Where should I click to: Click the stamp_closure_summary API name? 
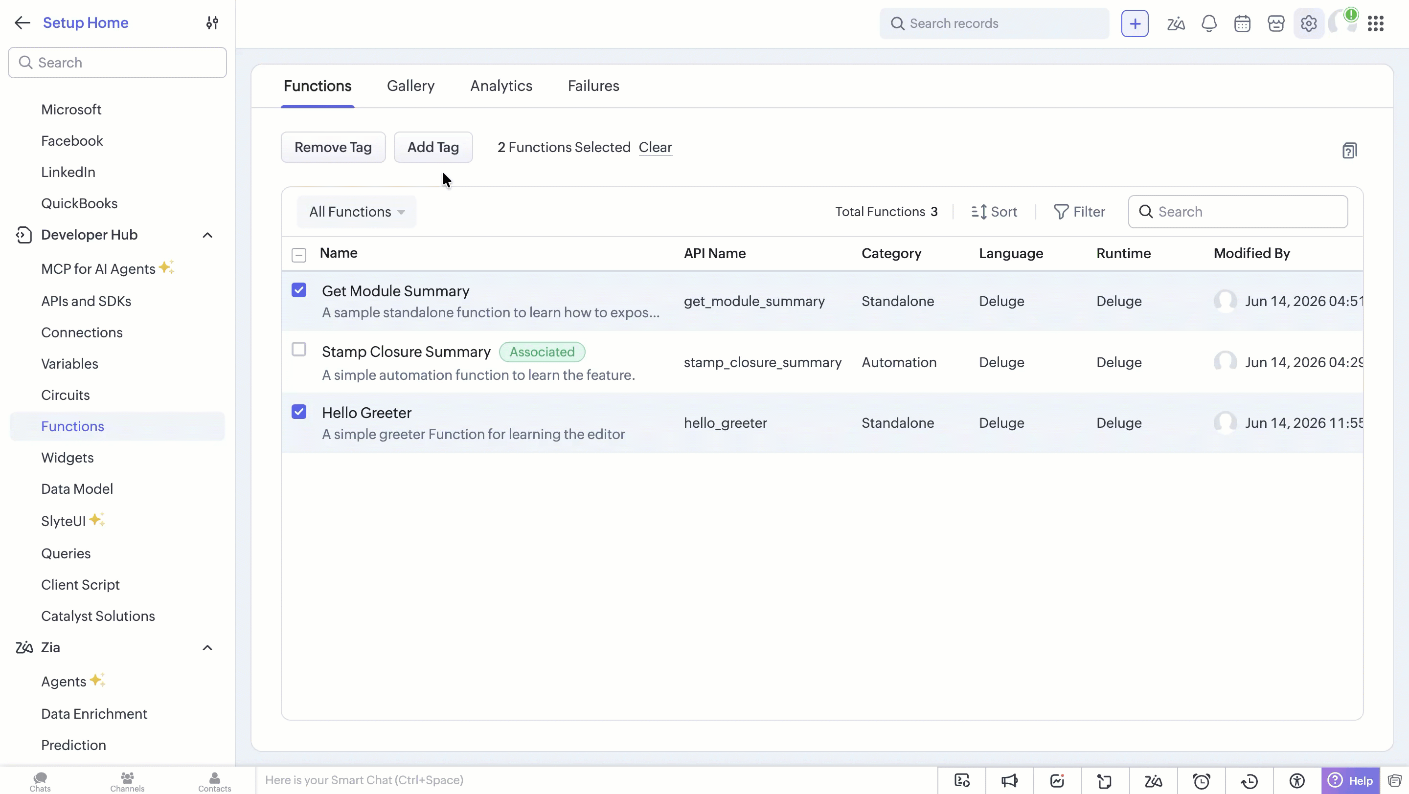(x=762, y=362)
